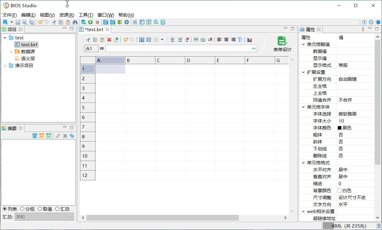Click the binoculars search icon

[x=75, y=22]
